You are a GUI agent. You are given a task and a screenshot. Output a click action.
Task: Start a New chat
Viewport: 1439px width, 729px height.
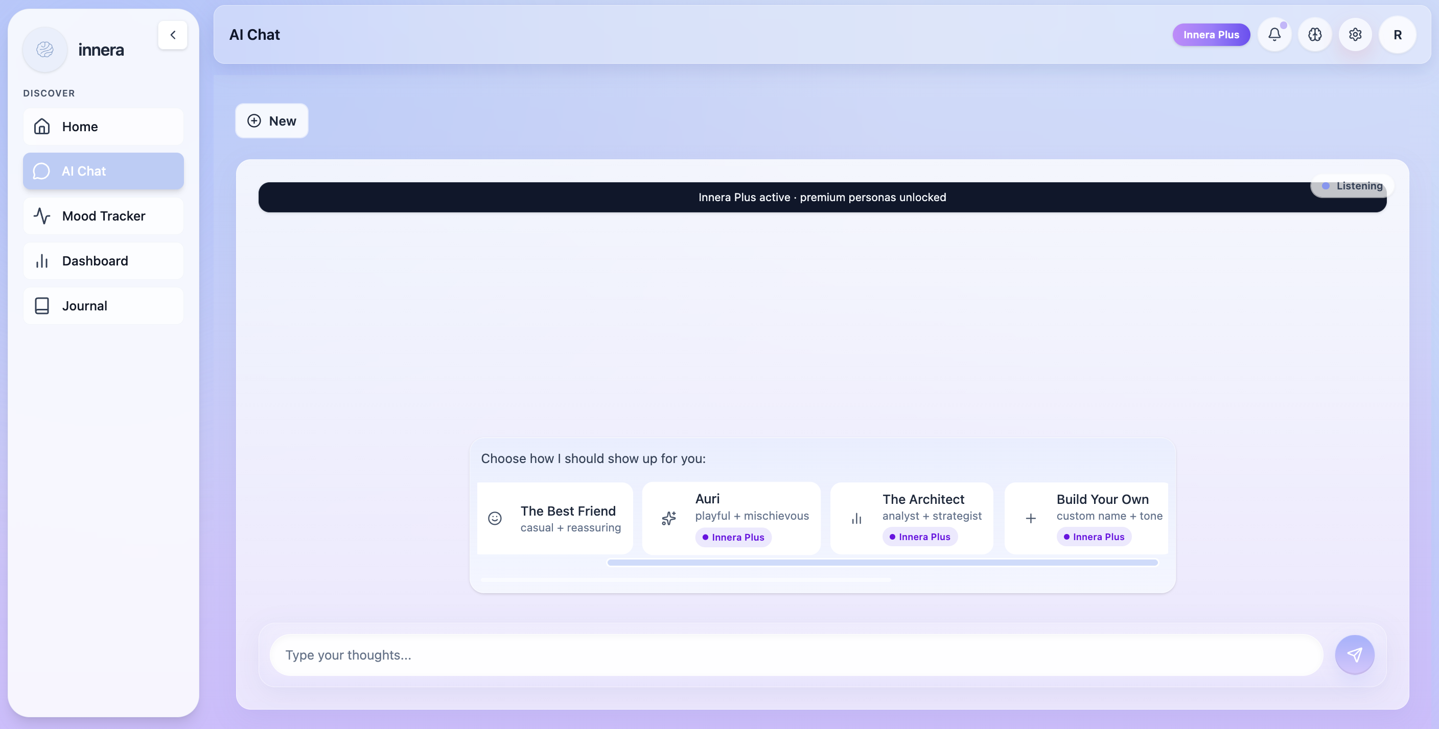click(271, 120)
